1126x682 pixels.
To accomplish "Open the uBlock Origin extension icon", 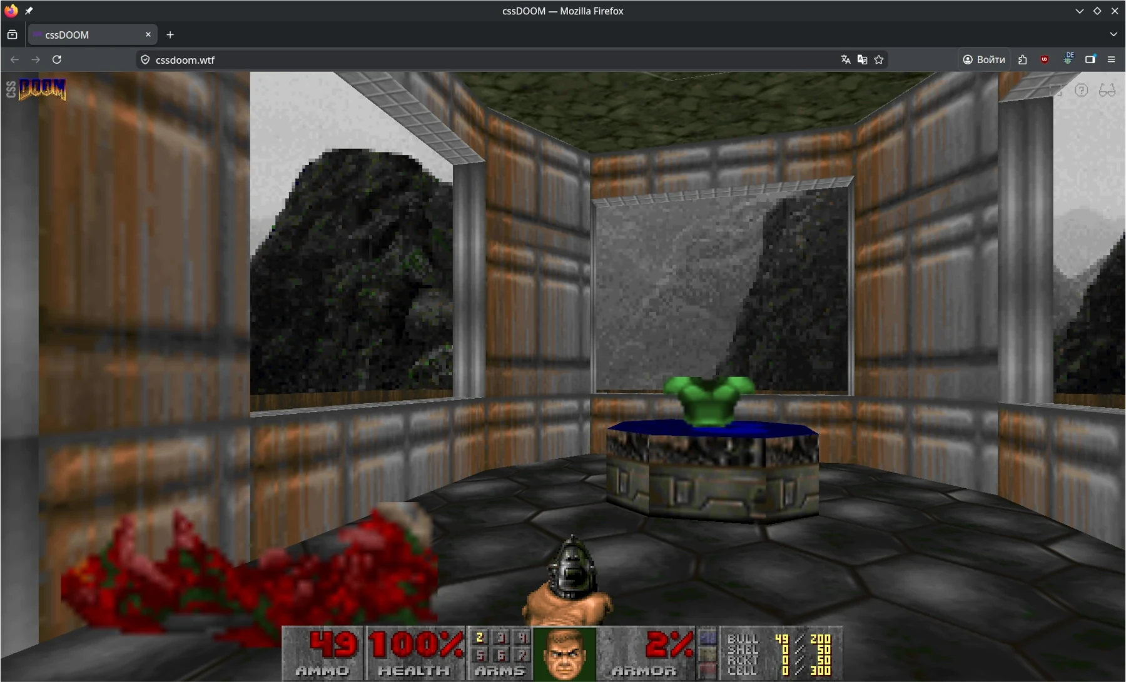I will point(1045,59).
